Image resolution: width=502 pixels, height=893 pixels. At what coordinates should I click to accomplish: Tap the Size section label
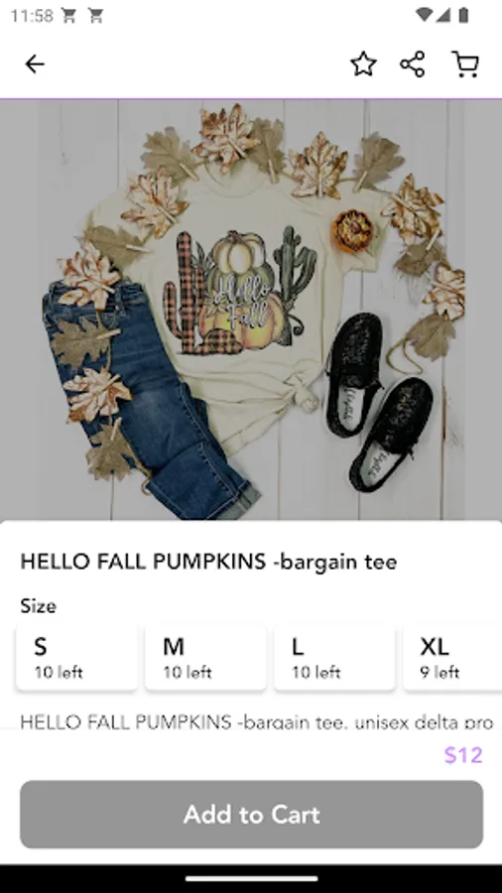38,606
